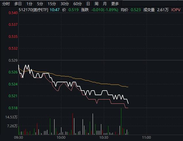Click the 14.53万 volume axis label

point(11,117)
